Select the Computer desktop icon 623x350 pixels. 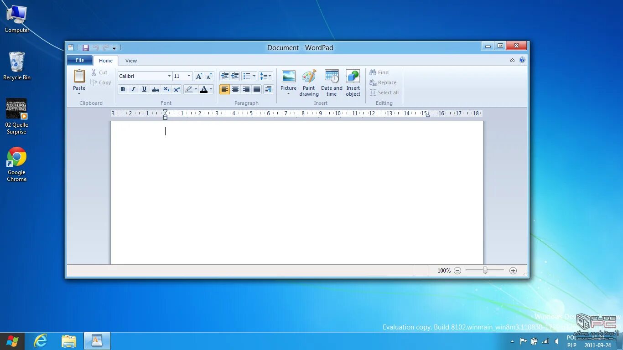pos(16,19)
